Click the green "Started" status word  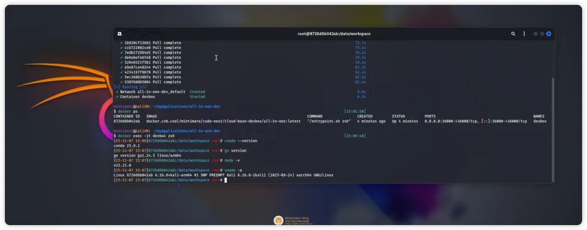coord(197,97)
